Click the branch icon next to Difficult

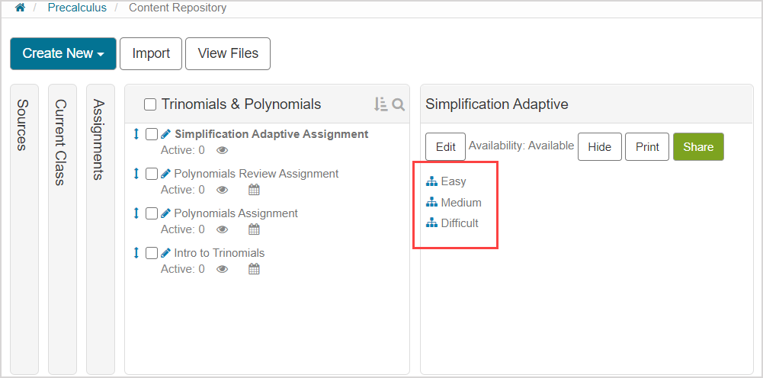pos(432,223)
